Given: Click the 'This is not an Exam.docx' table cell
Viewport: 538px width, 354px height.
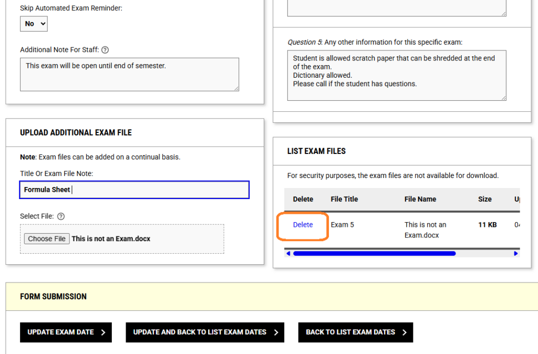Looking at the screenshot, I should pyautogui.click(x=425, y=230).
